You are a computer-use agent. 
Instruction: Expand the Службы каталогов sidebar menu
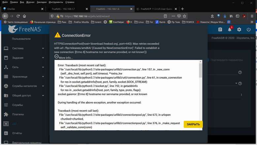click(24, 86)
